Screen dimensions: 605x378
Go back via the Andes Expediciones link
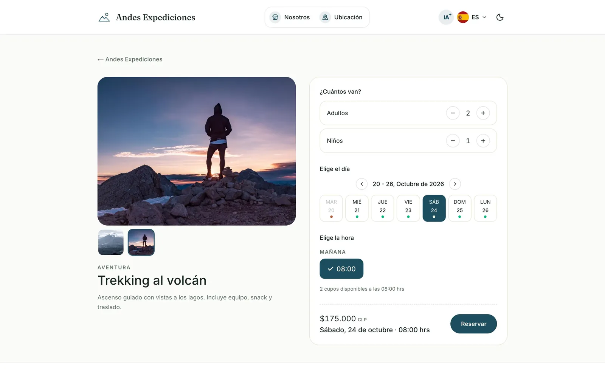130,59
